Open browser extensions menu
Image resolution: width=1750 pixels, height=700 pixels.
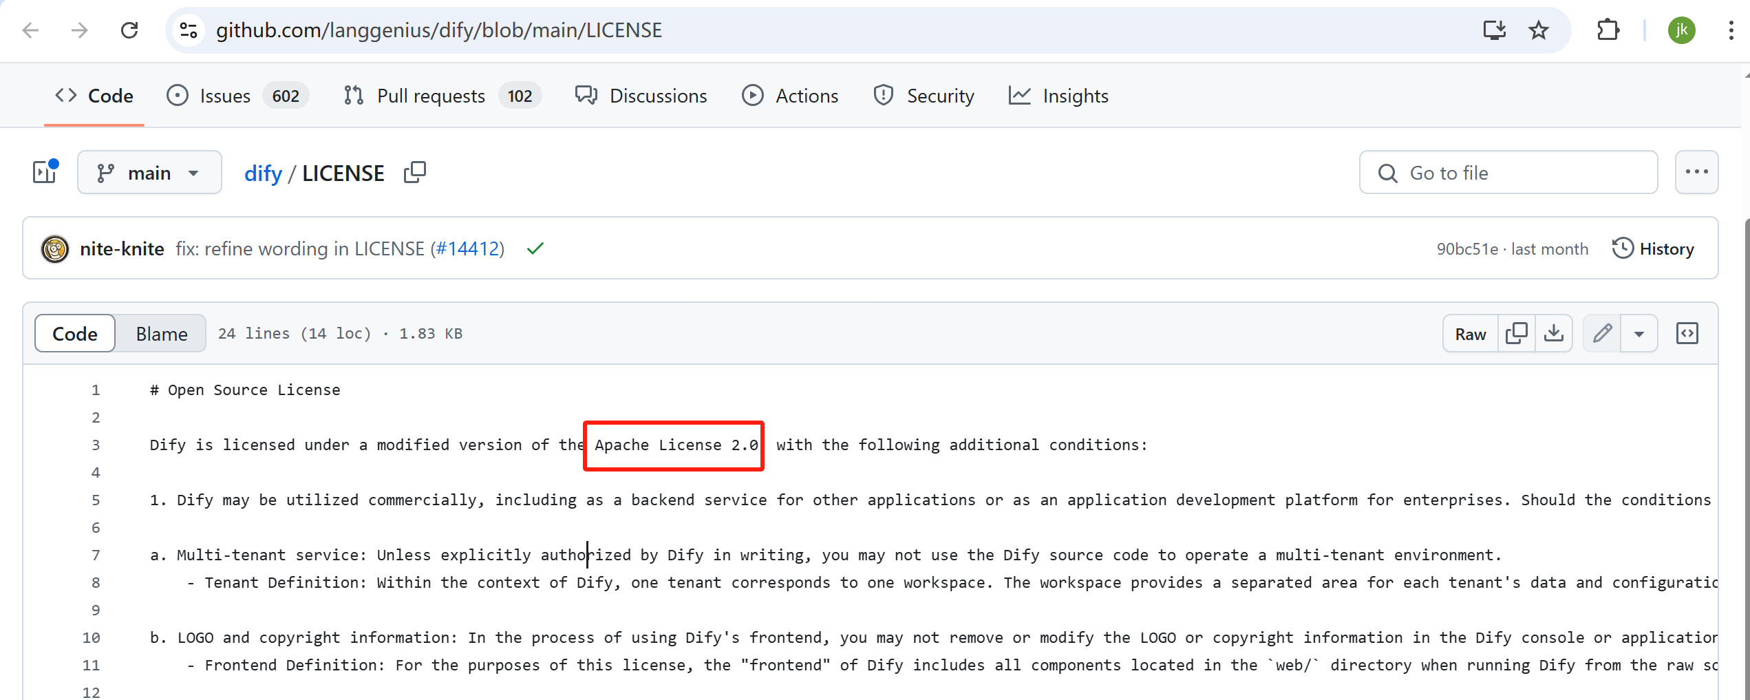coord(1608,30)
